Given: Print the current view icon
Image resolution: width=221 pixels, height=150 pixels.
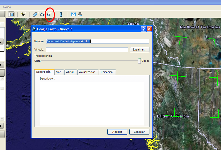Looking at the screenshot, I should (x=80, y=14).
